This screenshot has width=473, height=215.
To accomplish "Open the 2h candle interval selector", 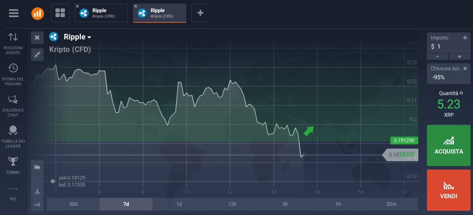I will (37, 179).
